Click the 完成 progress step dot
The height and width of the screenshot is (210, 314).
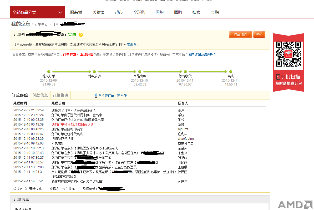pyautogui.click(x=231, y=72)
